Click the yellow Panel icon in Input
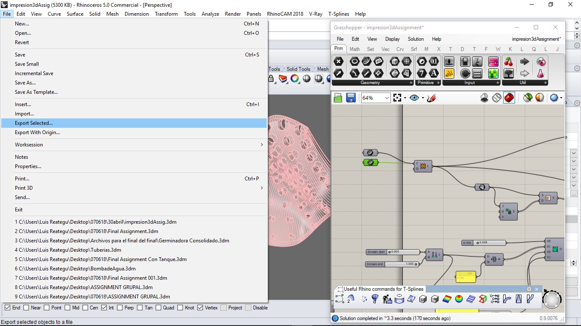The height and width of the screenshot is (326, 581). tap(449, 73)
